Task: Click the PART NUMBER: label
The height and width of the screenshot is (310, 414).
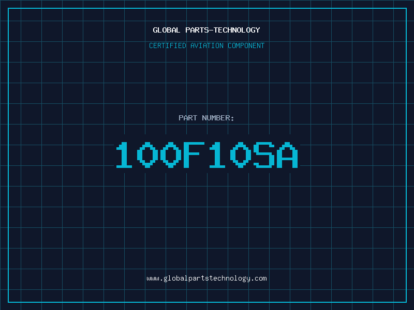Action: [x=206, y=118]
